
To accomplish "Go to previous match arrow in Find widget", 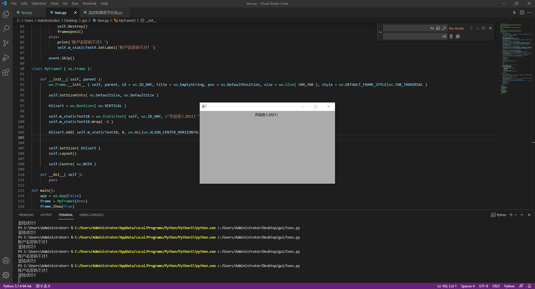I will coord(471,28).
